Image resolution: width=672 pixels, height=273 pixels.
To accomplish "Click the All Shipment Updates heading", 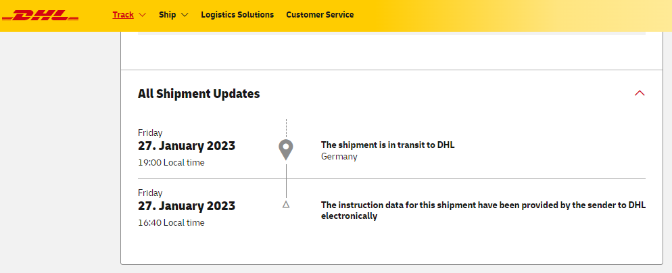I will [x=199, y=94].
